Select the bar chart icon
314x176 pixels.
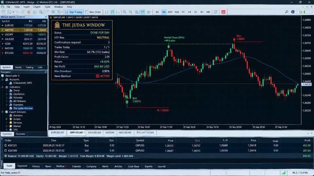[107, 12]
